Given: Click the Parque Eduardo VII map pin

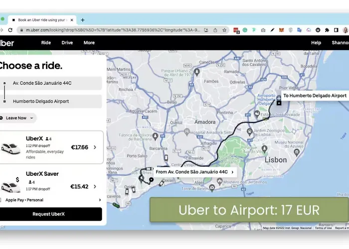Looking at the screenshot, I should [x=264, y=149].
